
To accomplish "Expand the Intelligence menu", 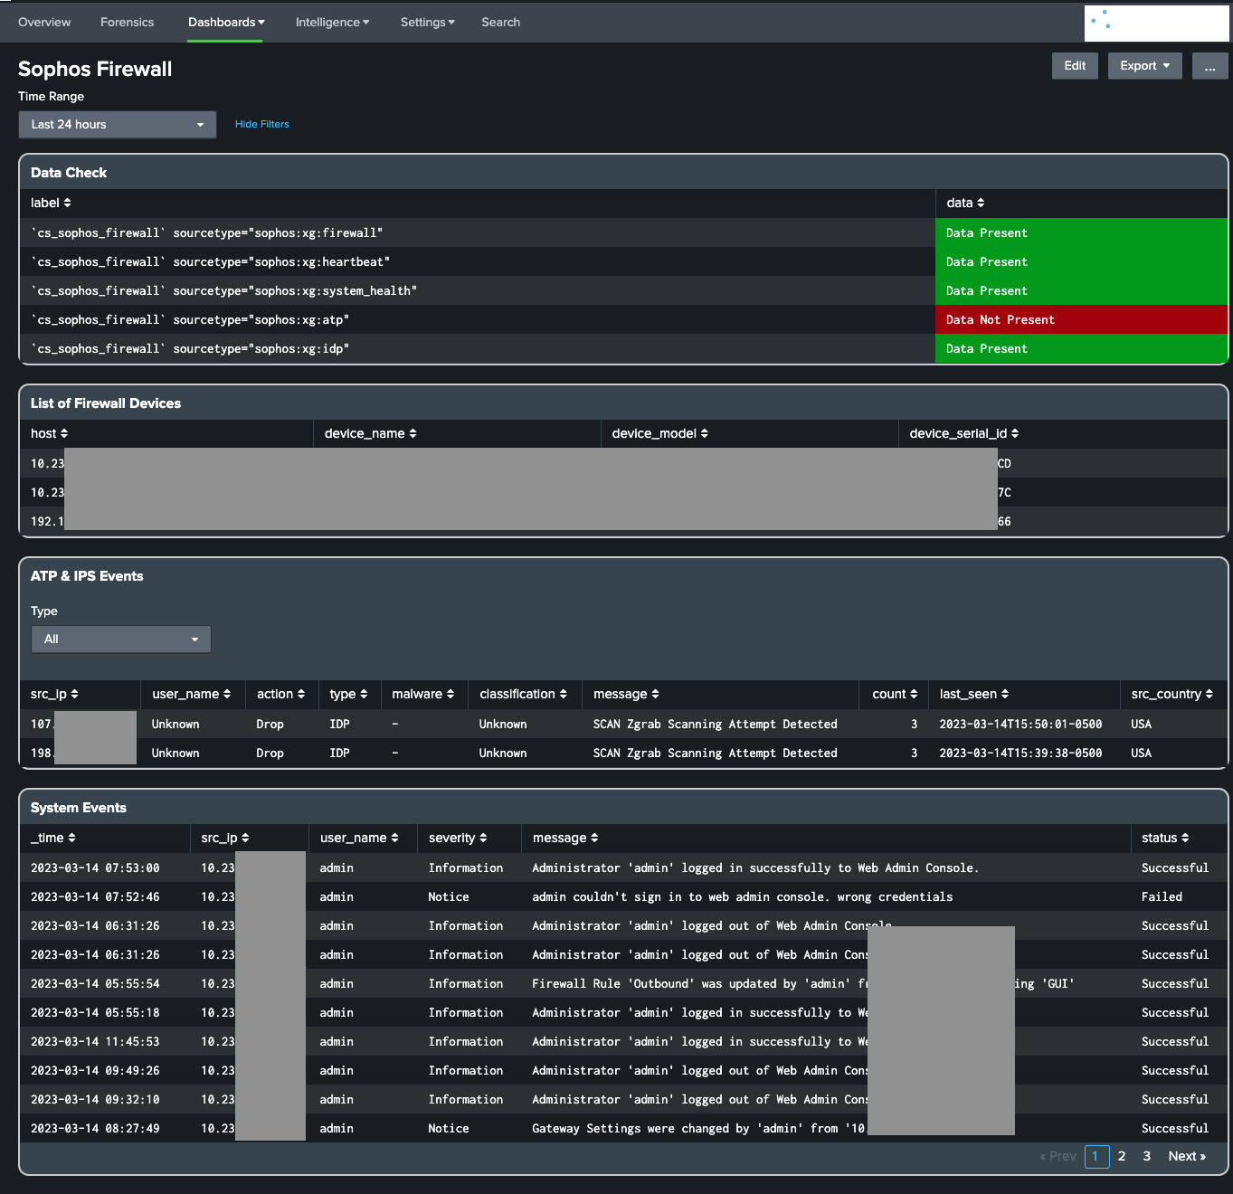I will coord(332,22).
